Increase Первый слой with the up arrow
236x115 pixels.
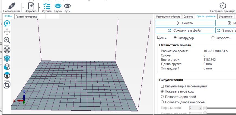[x=200, y=107]
